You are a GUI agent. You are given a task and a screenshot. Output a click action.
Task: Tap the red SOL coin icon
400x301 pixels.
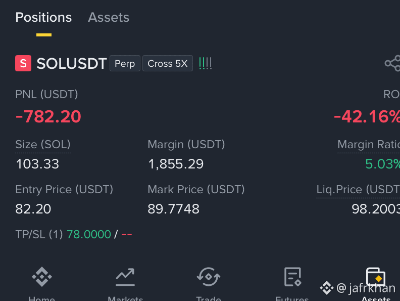[23, 63]
